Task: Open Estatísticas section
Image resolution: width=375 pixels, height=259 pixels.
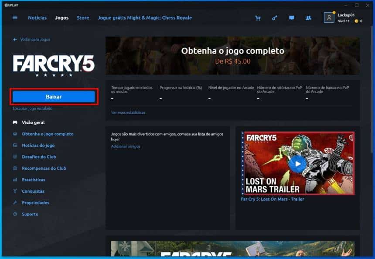Action: pyautogui.click(x=34, y=180)
